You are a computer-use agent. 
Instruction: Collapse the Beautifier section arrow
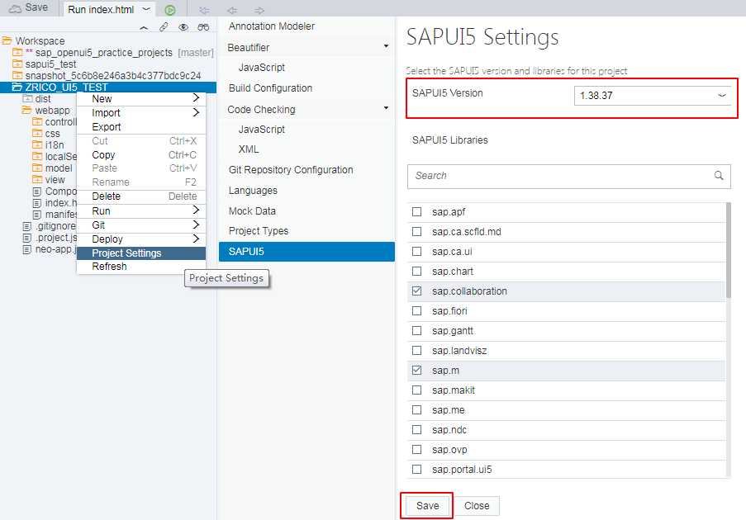click(386, 46)
